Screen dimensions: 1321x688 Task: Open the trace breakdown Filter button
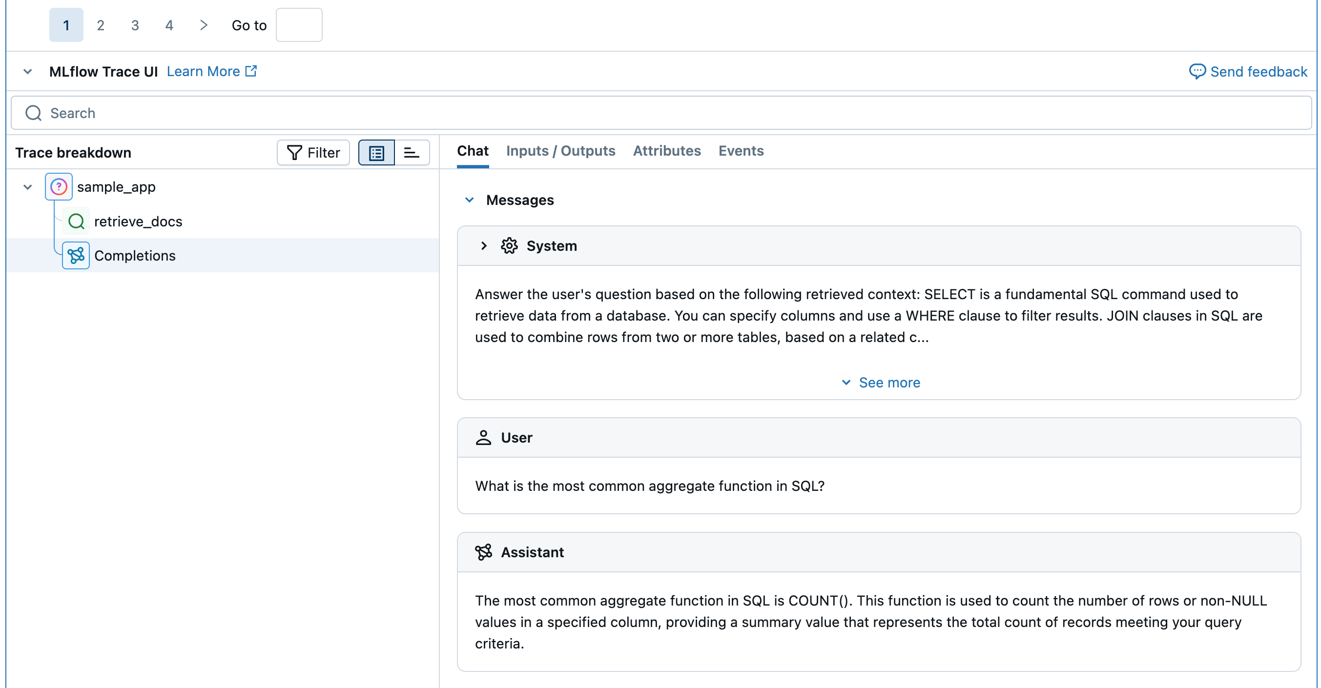[313, 153]
